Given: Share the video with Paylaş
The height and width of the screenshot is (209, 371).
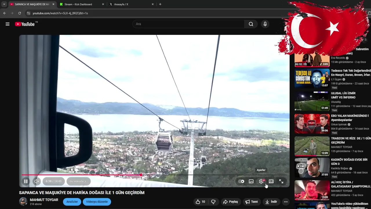Looking at the screenshot, I should 230,202.
